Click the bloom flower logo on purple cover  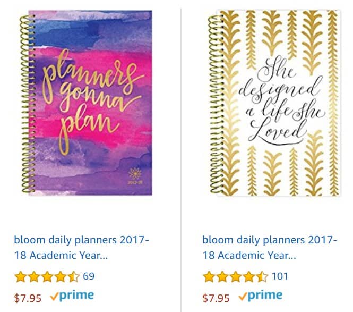[135, 174]
